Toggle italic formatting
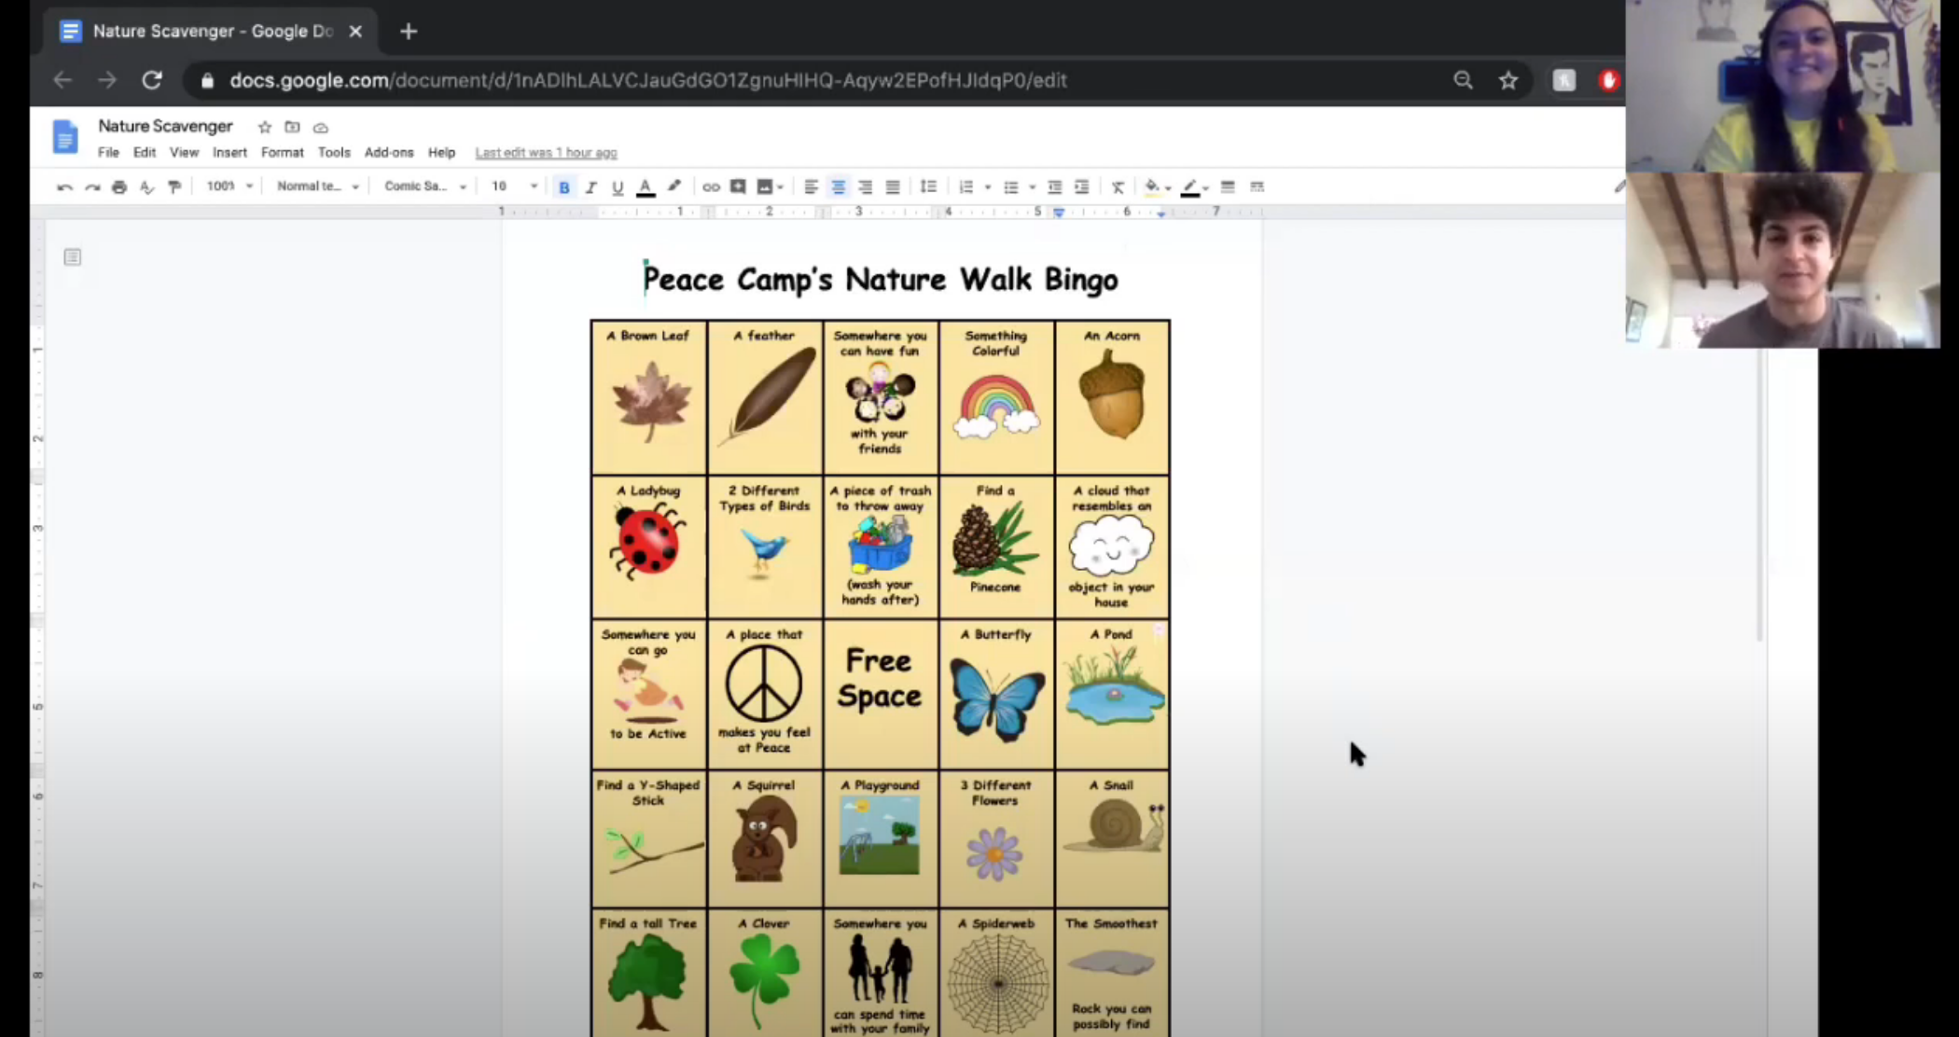1959x1037 pixels. coord(590,187)
